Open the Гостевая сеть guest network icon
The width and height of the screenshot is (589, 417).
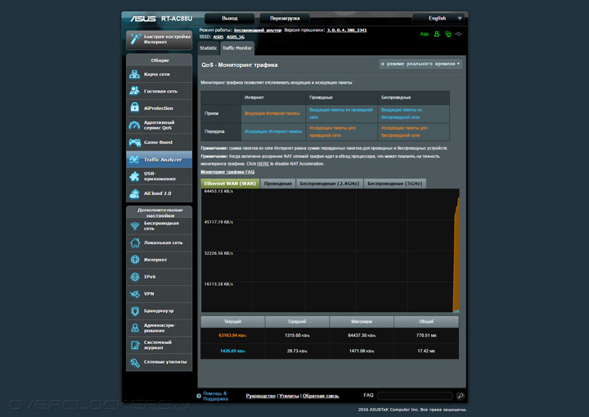pos(134,91)
